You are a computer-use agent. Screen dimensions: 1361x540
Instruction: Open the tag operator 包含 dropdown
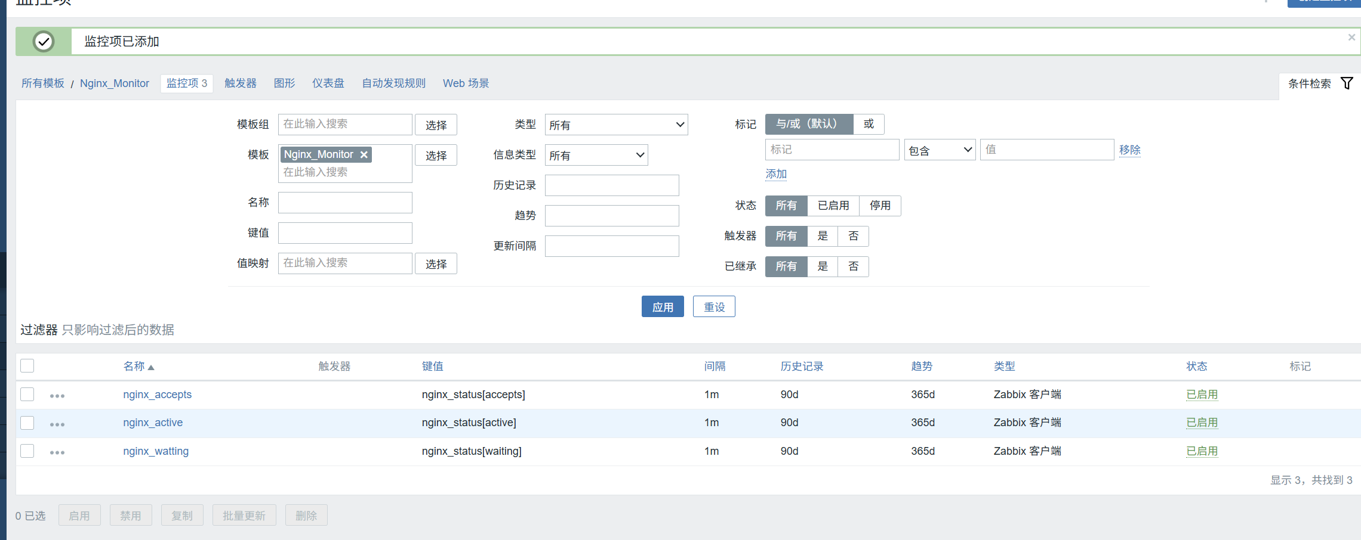(x=940, y=150)
